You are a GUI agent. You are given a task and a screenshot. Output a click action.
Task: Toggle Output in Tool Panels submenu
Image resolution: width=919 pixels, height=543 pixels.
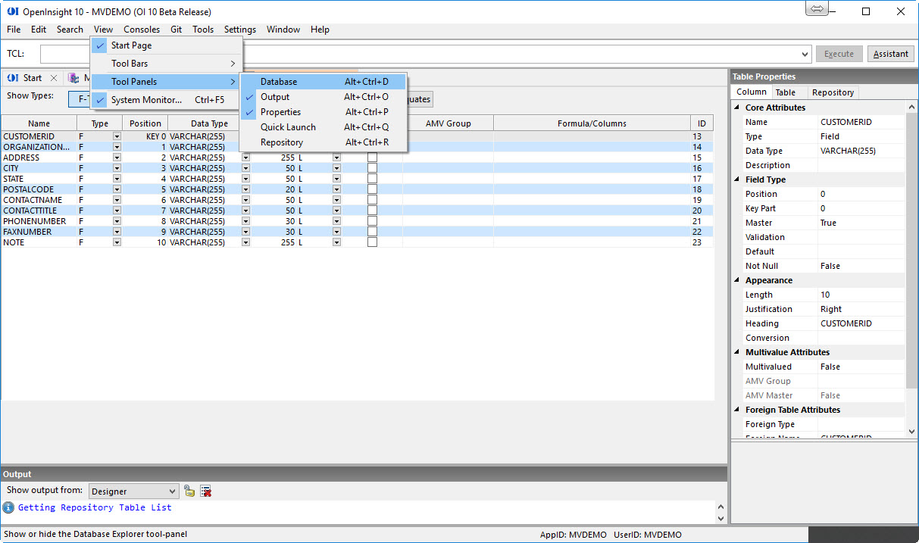(x=324, y=97)
